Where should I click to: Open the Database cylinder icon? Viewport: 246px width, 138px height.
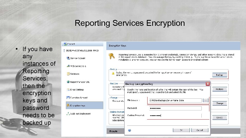pos(68,74)
